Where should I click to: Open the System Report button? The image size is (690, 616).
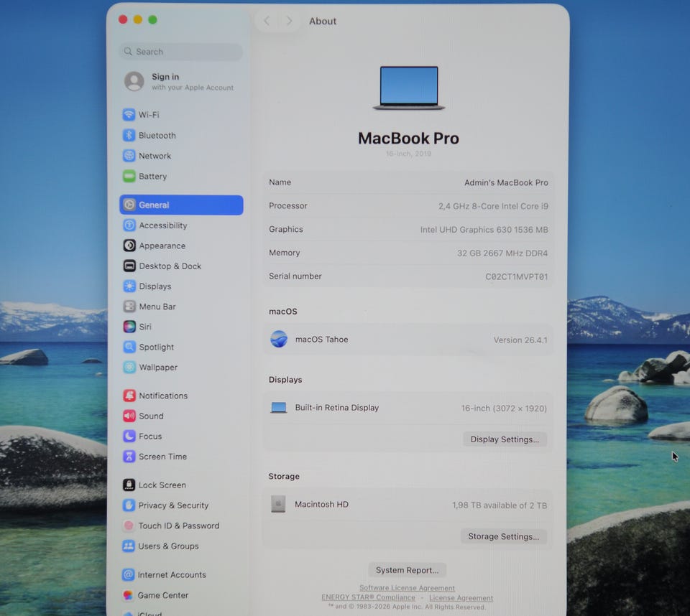[x=407, y=570]
